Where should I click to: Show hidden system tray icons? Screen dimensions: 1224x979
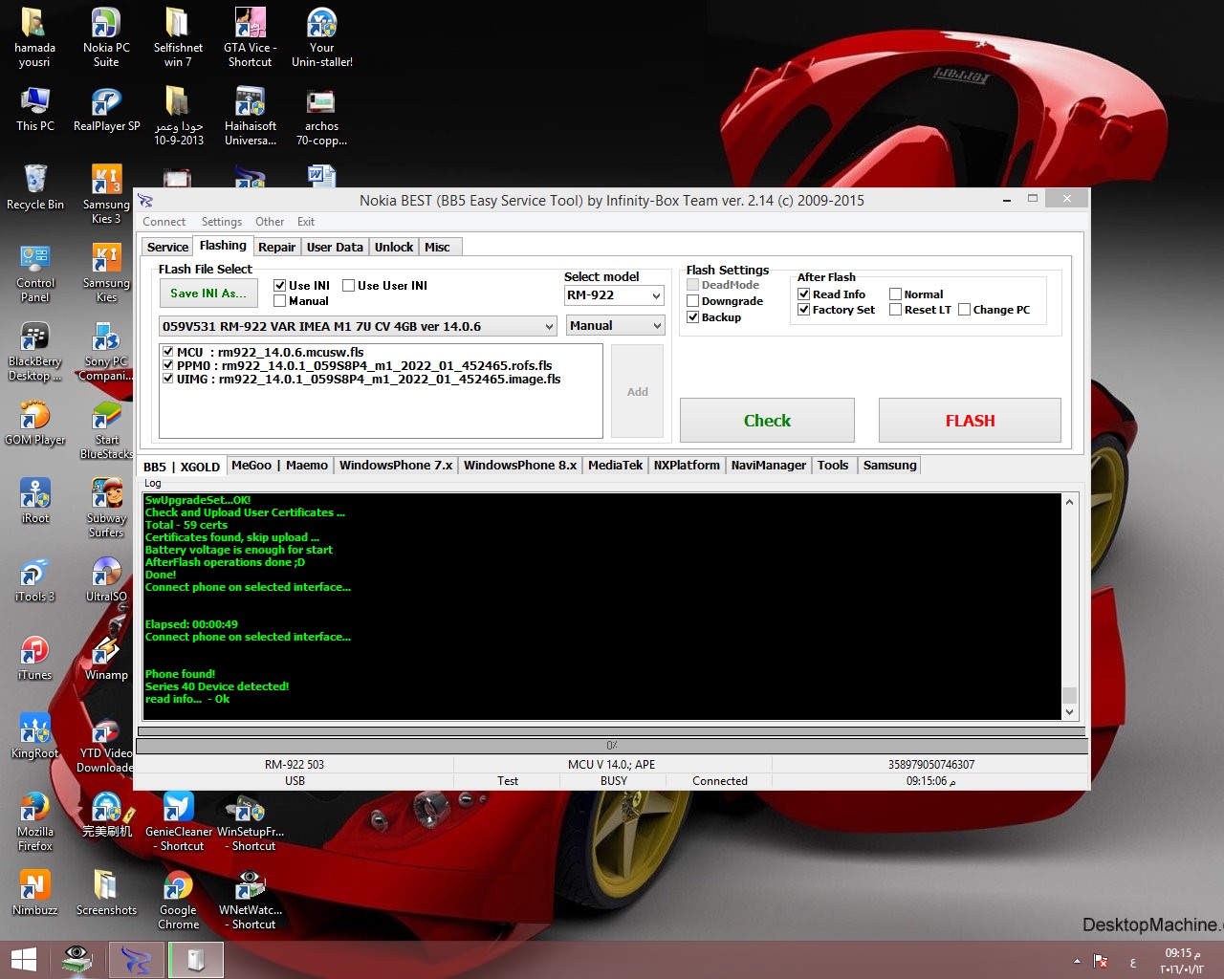click(x=1077, y=961)
